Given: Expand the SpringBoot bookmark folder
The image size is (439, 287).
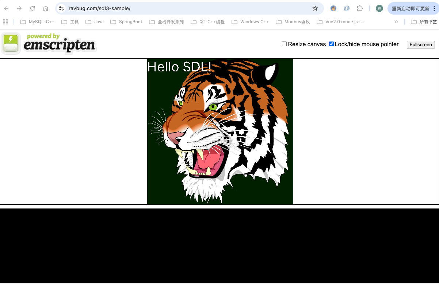Looking at the screenshot, I should click(126, 22).
